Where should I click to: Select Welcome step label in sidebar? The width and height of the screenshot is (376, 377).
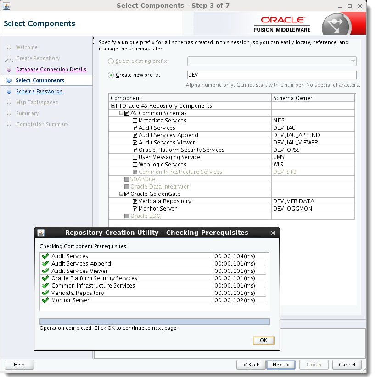pos(27,47)
